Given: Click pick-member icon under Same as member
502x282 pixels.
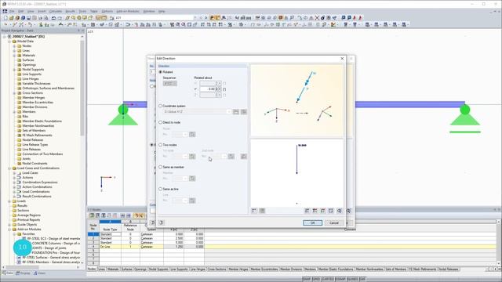Looking at the screenshot, I should [192, 179].
